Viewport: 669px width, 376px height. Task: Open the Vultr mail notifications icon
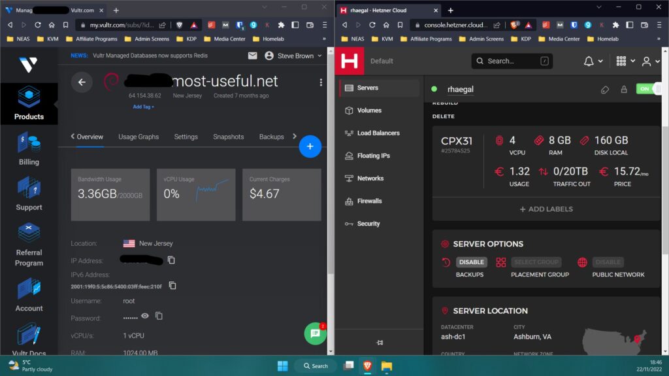pos(253,56)
